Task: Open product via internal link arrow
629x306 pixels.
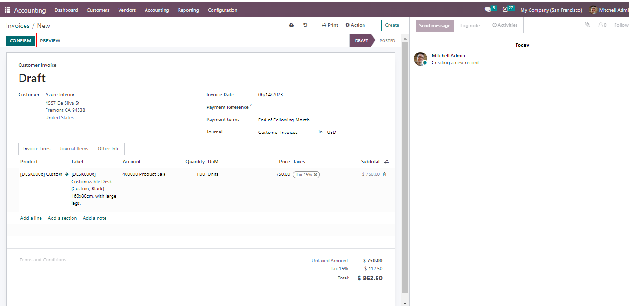Action: click(x=66, y=174)
